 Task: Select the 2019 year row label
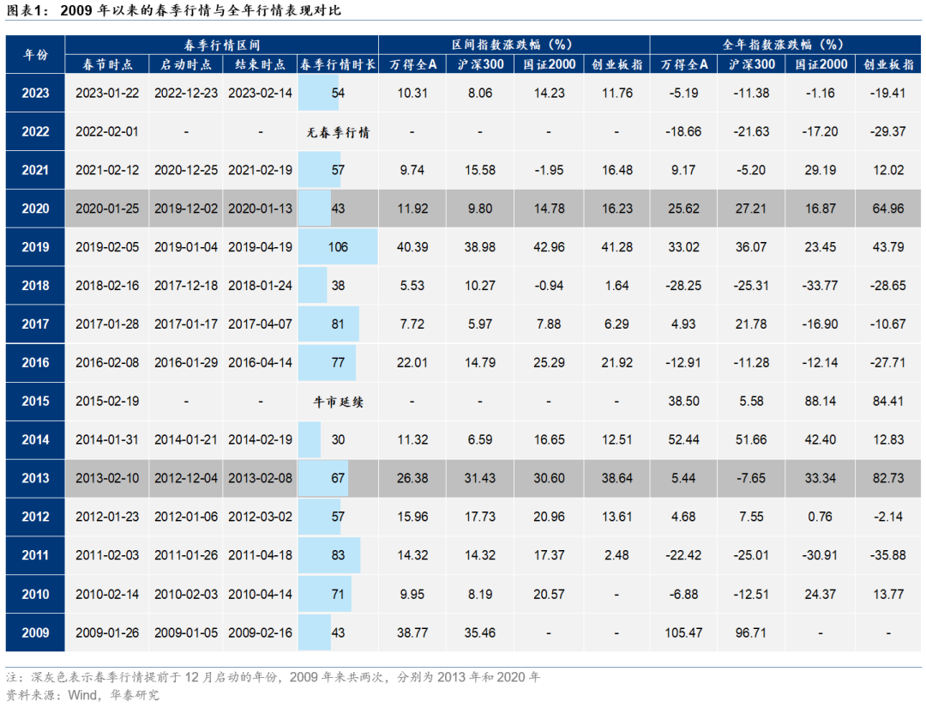tap(35, 246)
